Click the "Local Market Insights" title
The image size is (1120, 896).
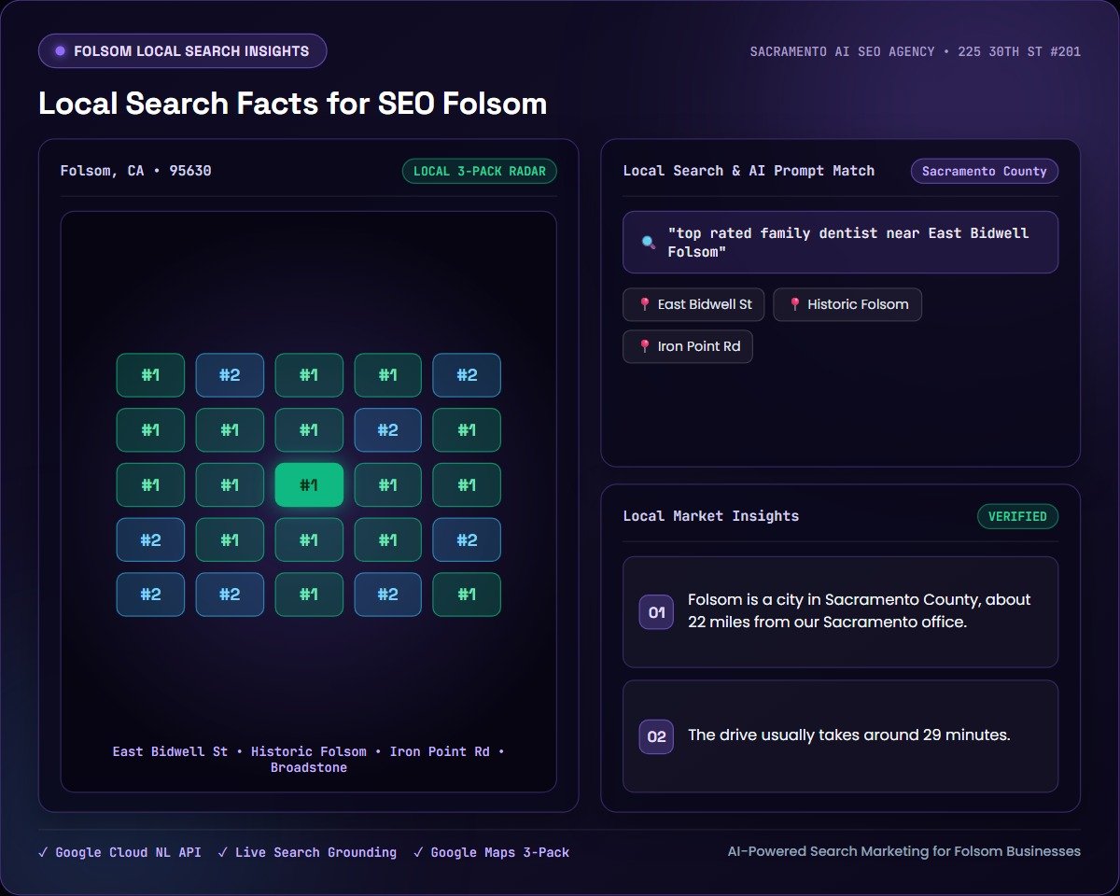pyautogui.click(x=711, y=516)
